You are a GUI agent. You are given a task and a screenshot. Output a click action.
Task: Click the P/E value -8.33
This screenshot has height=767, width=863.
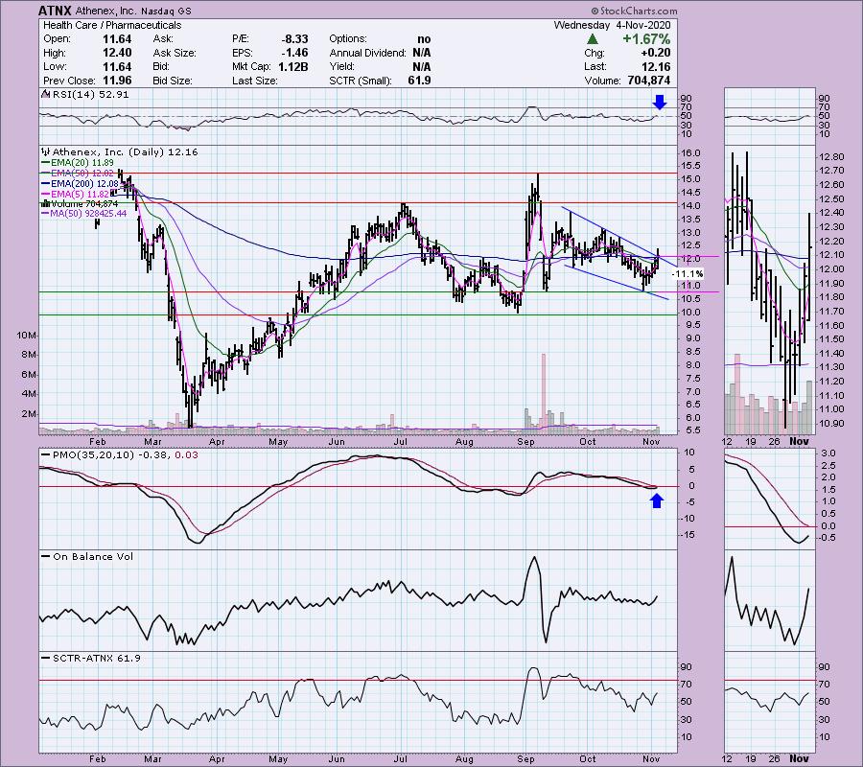294,39
